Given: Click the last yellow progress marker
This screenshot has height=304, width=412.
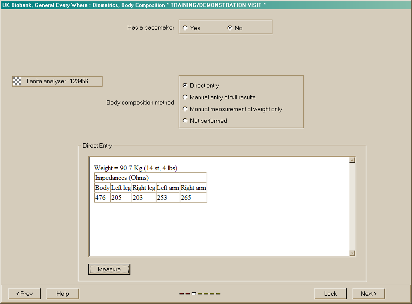Looking at the screenshot, I should click(x=218, y=294).
